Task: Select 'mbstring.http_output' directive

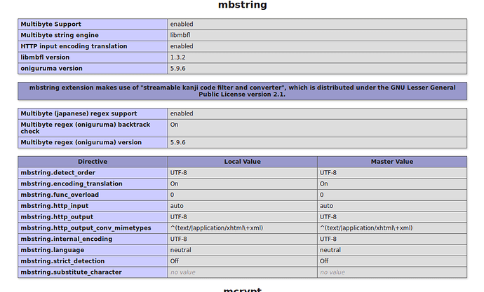Action: click(93, 217)
